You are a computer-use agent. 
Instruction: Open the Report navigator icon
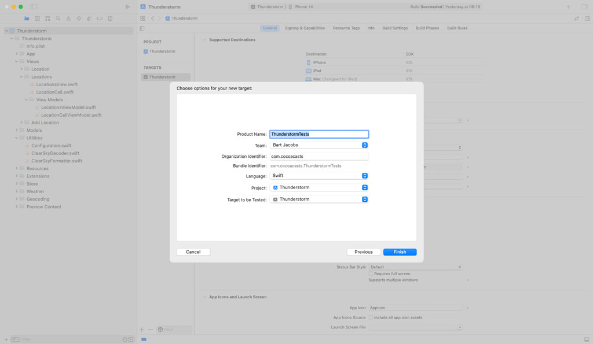click(x=110, y=18)
